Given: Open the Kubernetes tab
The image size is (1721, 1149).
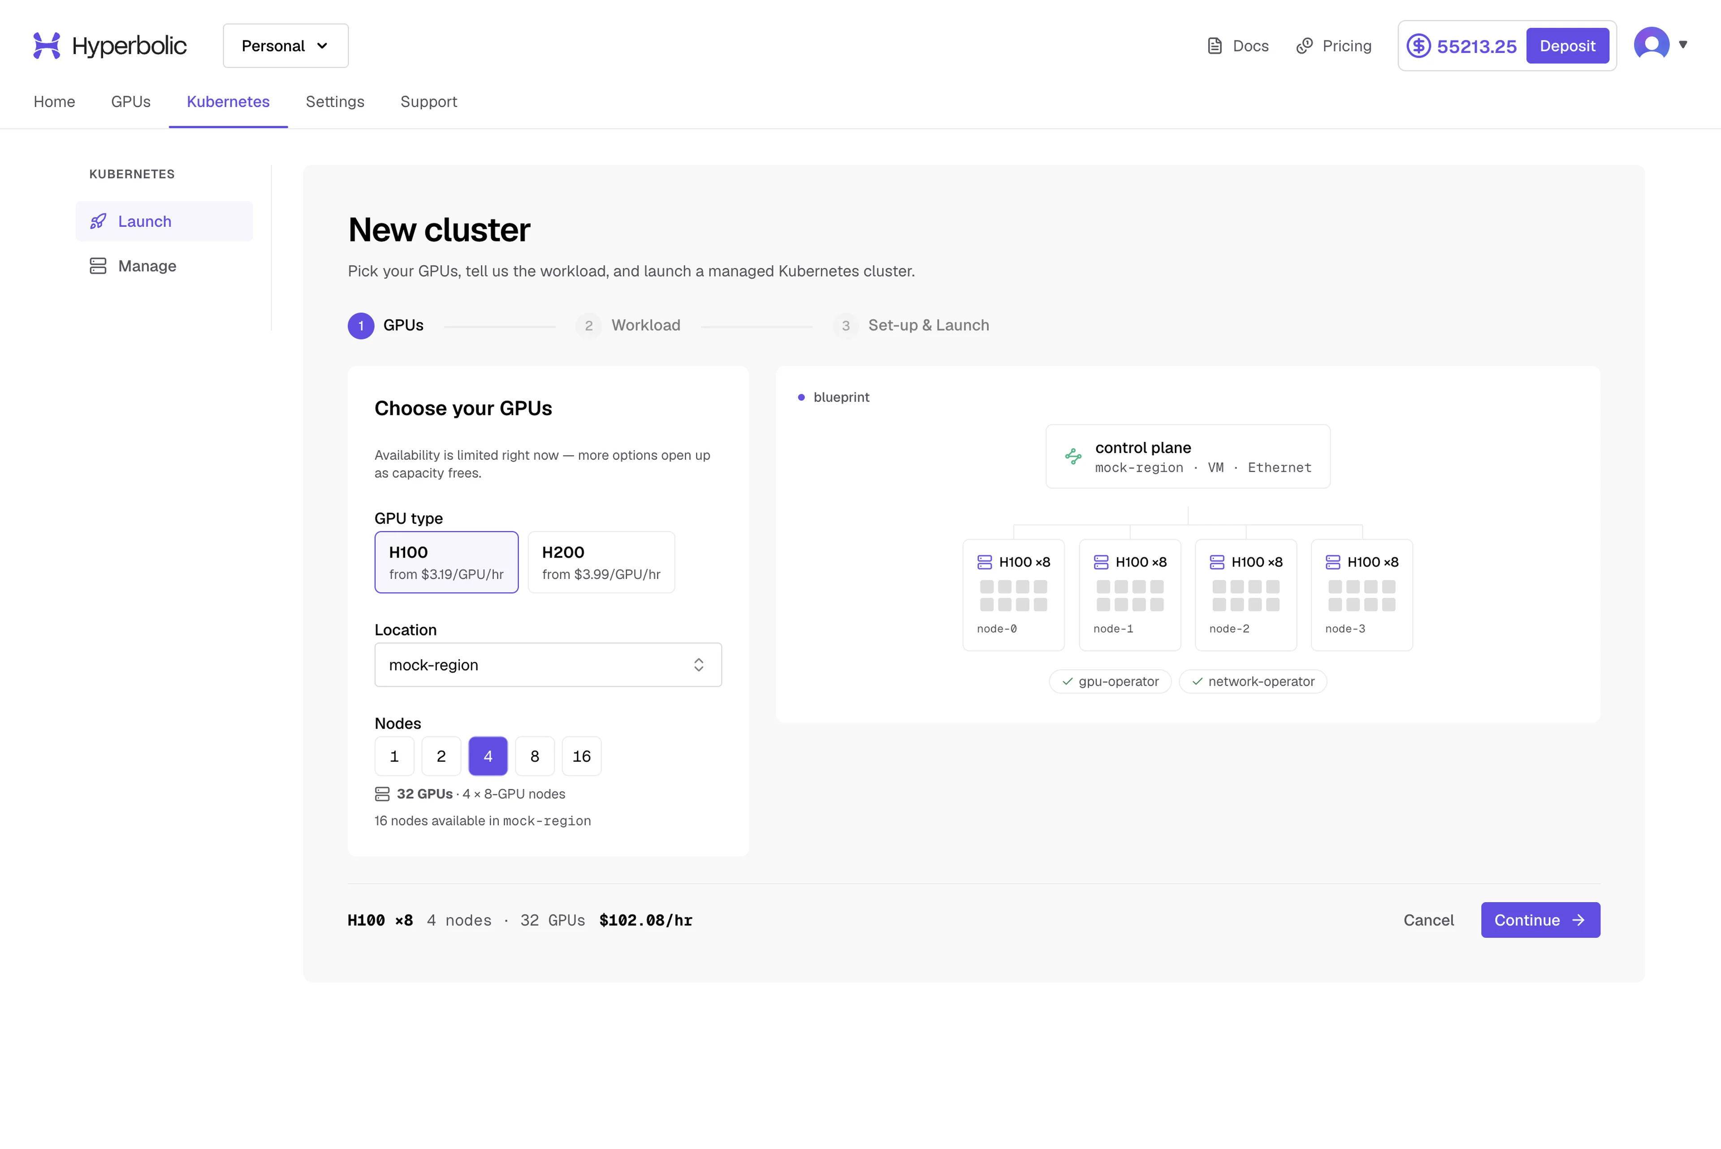Looking at the screenshot, I should (228, 102).
